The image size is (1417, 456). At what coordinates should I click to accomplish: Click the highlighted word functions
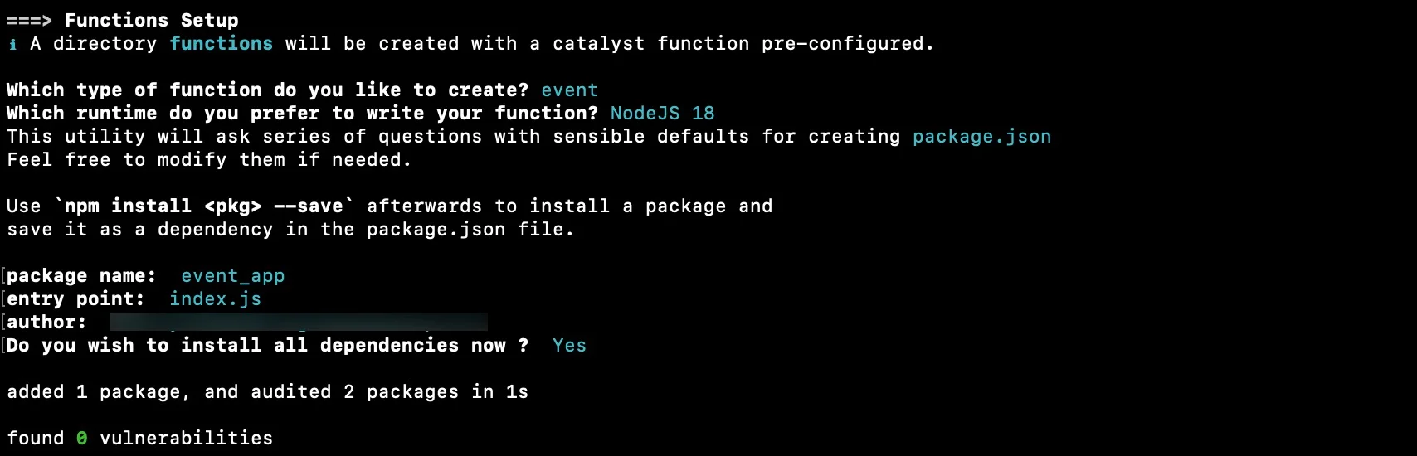coord(221,44)
